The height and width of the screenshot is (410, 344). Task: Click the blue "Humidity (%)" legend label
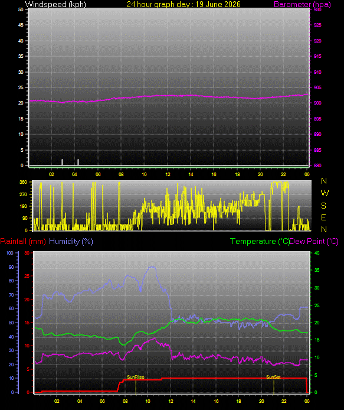pyautogui.click(x=71, y=242)
